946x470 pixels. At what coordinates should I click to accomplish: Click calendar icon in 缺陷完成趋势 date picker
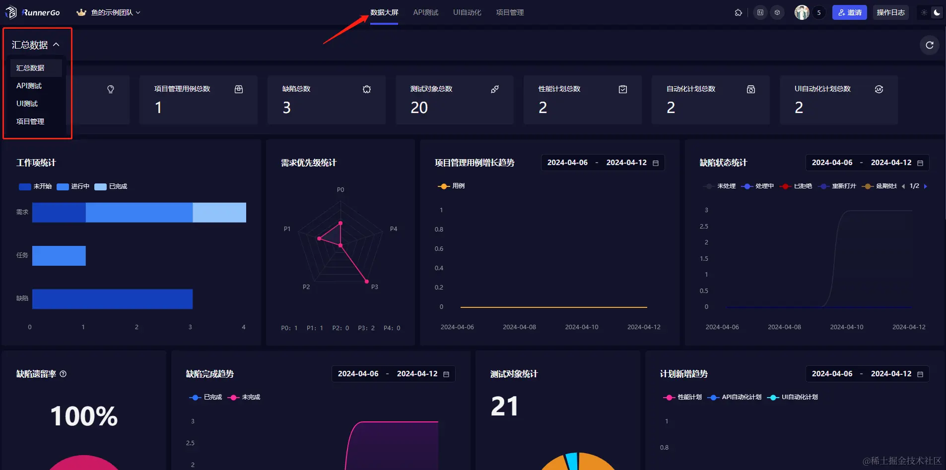[x=446, y=374]
